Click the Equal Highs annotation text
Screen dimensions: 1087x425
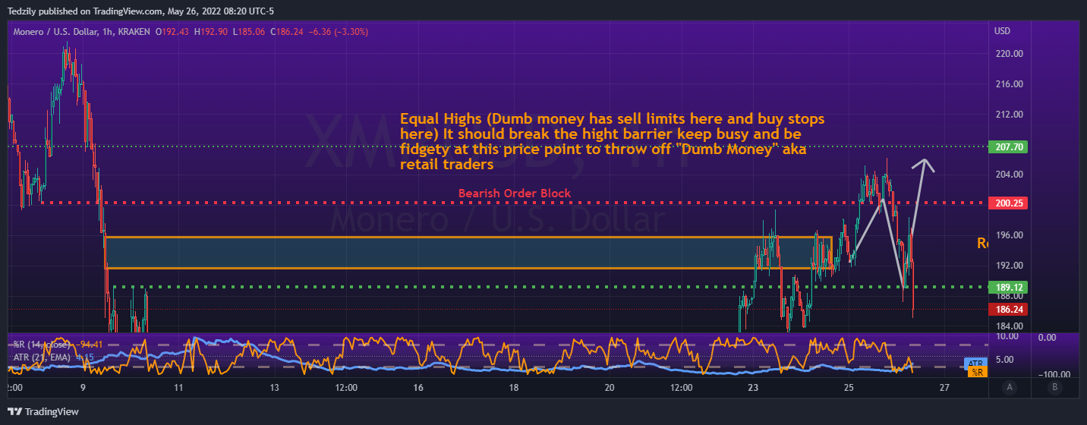pyautogui.click(x=612, y=142)
